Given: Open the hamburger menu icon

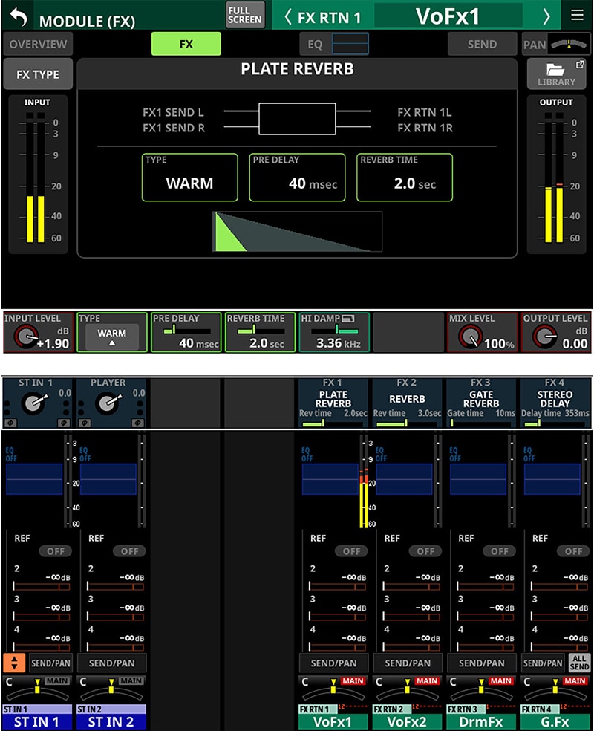Looking at the screenshot, I should [577, 16].
